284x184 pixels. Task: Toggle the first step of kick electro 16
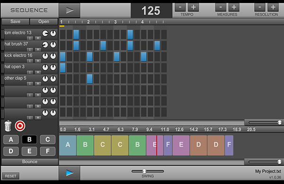[x=62, y=57]
